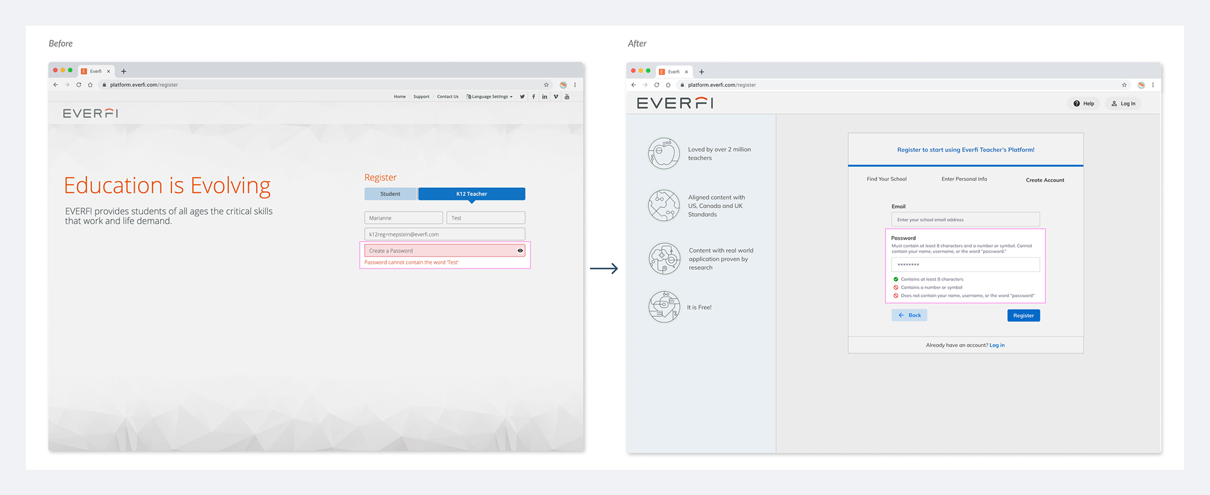The width and height of the screenshot is (1210, 495).
Task: Select the Everfi browser tab in the After window
Action: [x=674, y=72]
